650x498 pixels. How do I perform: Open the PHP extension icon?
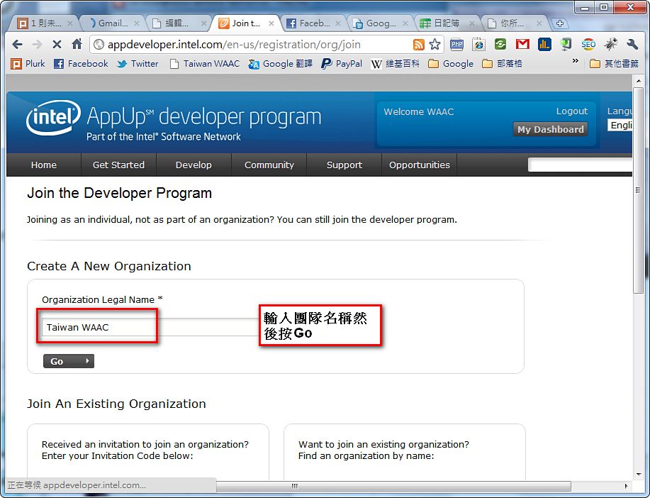click(456, 45)
